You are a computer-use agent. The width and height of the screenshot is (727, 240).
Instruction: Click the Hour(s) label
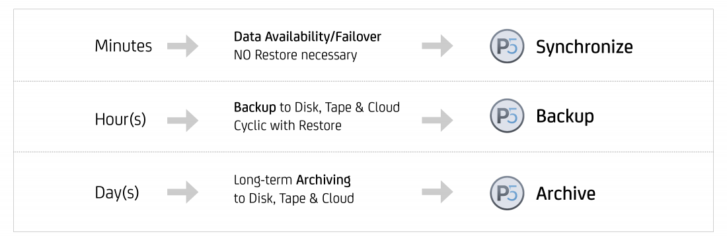click(x=120, y=120)
